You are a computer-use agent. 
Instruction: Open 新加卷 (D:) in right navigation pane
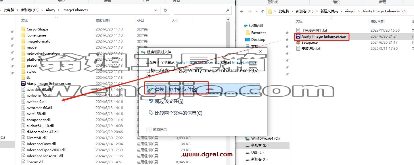tap(260, 145)
